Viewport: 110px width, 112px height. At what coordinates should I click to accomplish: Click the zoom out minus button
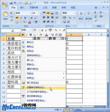84,110
